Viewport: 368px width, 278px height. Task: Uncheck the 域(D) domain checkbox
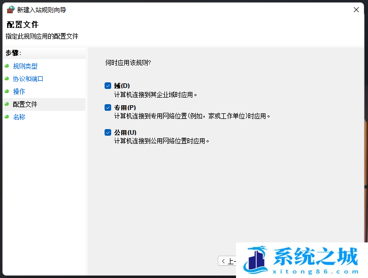click(x=108, y=85)
